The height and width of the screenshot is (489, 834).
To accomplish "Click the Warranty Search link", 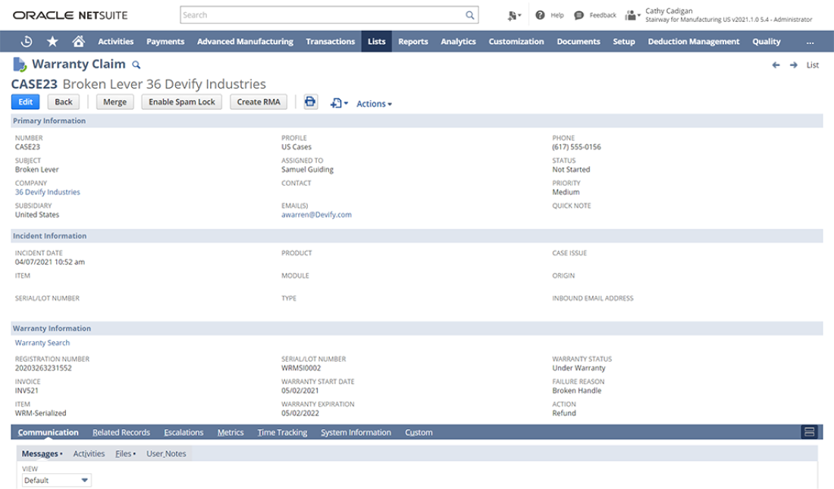I will coord(42,343).
